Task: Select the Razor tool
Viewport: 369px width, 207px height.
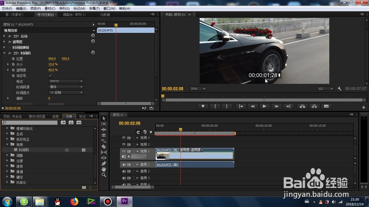Action: (104, 147)
